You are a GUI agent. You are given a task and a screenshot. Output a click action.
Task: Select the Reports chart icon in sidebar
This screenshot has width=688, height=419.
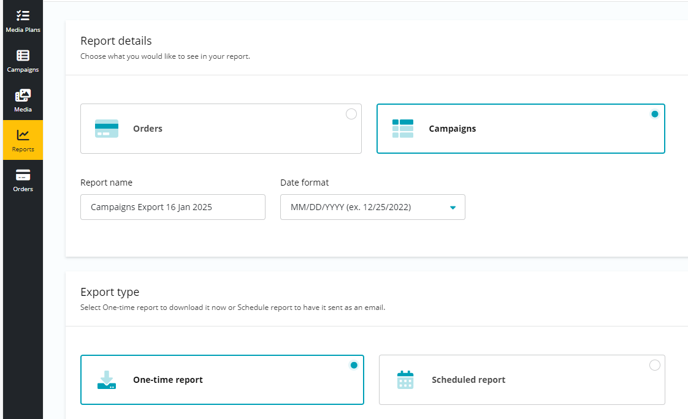coord(23,135)
